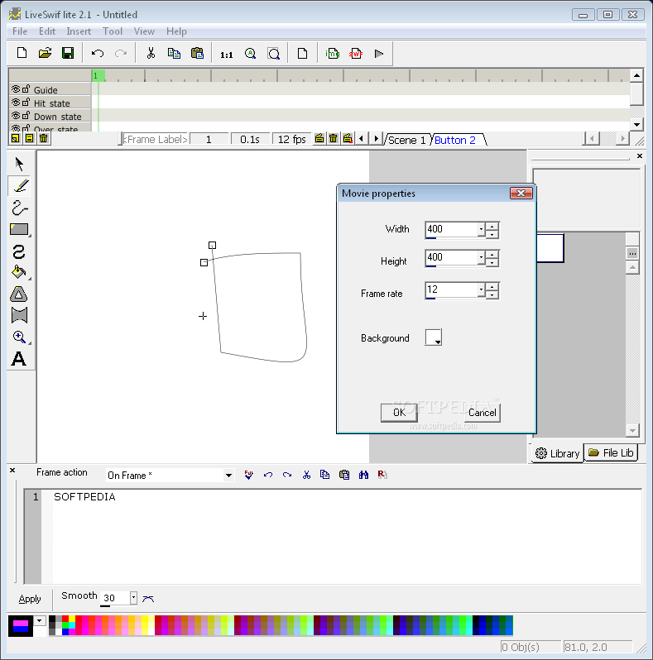Click the library item thumbnail

(x=550, y=248)
